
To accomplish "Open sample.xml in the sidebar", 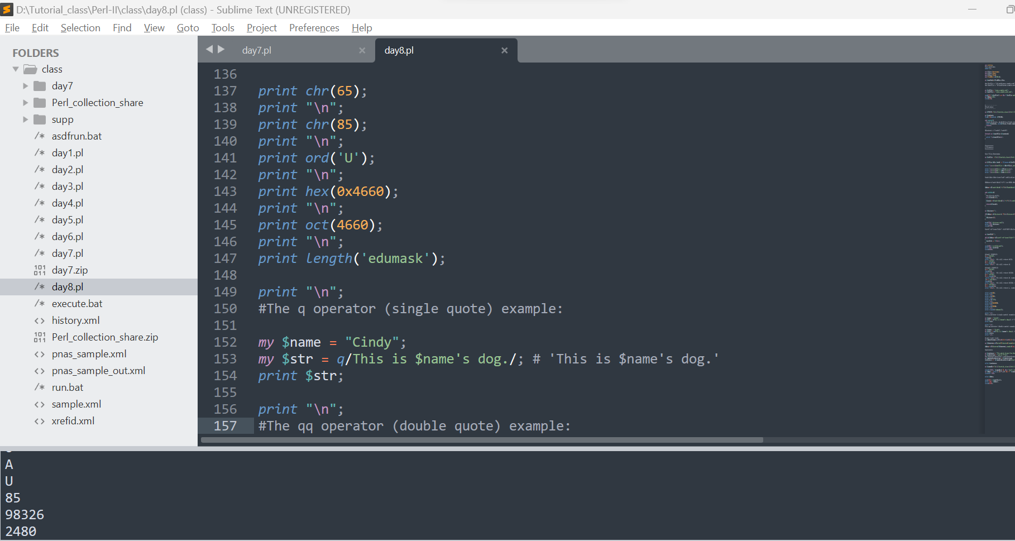I will (x=76, y=404).
